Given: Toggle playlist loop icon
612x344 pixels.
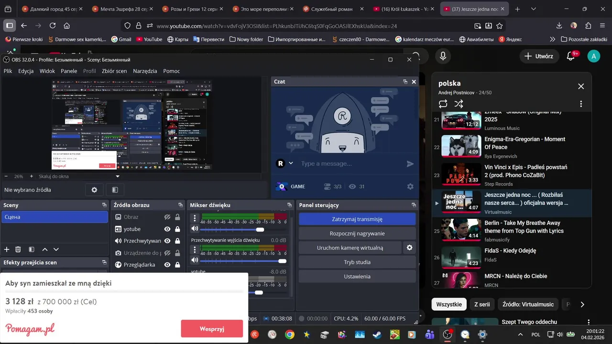Looking at the screenshot, I should (x=443, y=104).
